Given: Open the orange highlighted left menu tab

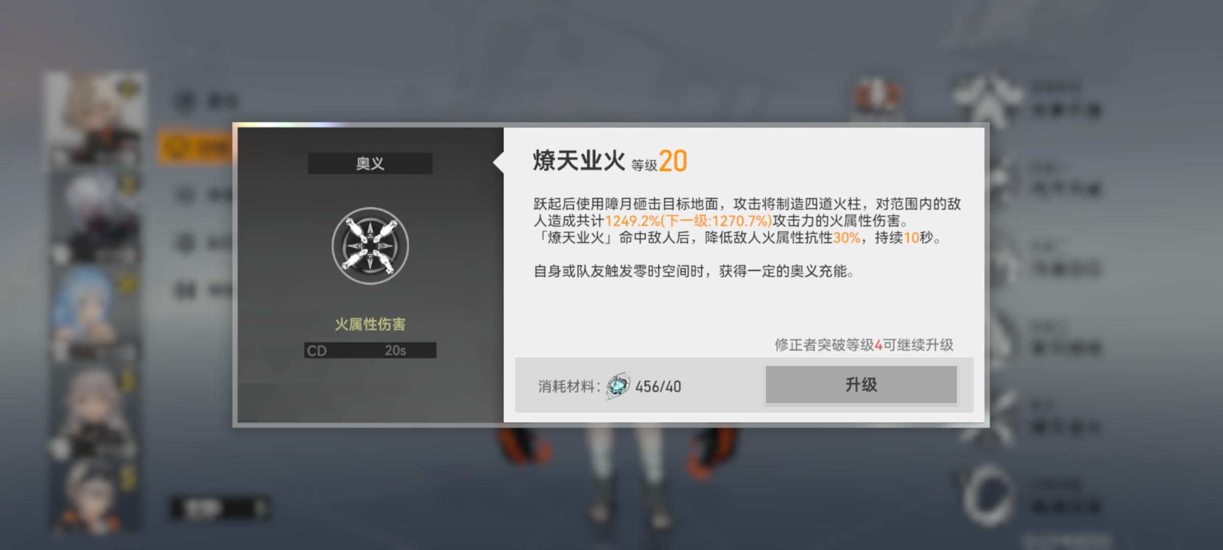Looking at the screenshot, I should [195, 147].
